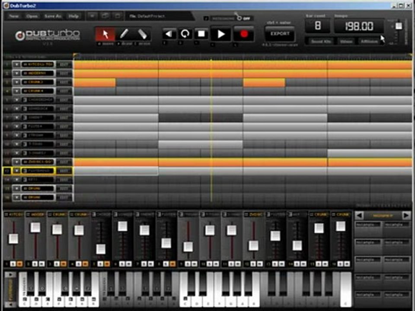Open instrument dropdown for highlighted track 13
The height and width of the screenshot is (311, 415).
(16, 171)
